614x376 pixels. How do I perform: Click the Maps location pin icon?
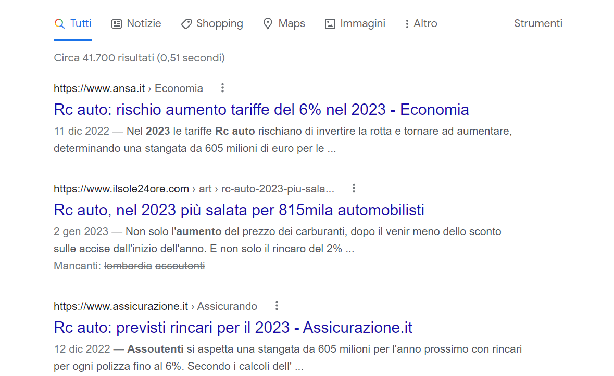pyautogui.click(x=268, y=24)
